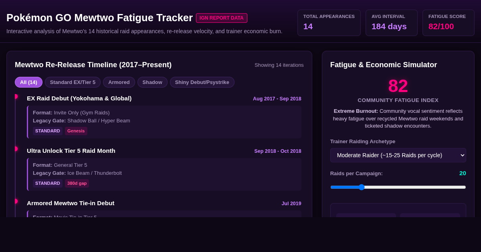Click the large 82 fatigue index number
481x252 pixels.
coord(398,86)
